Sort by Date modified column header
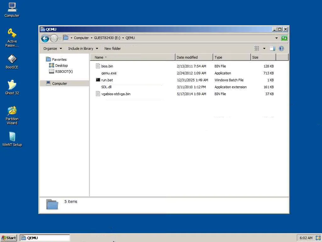Image resolution: width=322 pixels, height=242 pixels. (194, 57)
